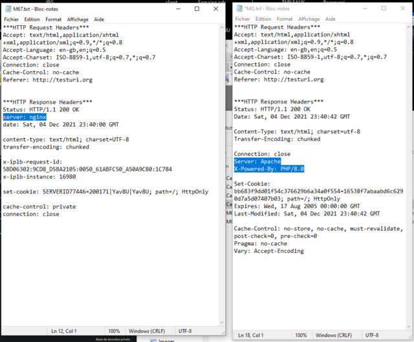Image resolution: width=414 pixels, height=342 pixels.
Task: Click 'Expires: Wed, 17 Aug 2005' line
Action: tap(297, 206)
